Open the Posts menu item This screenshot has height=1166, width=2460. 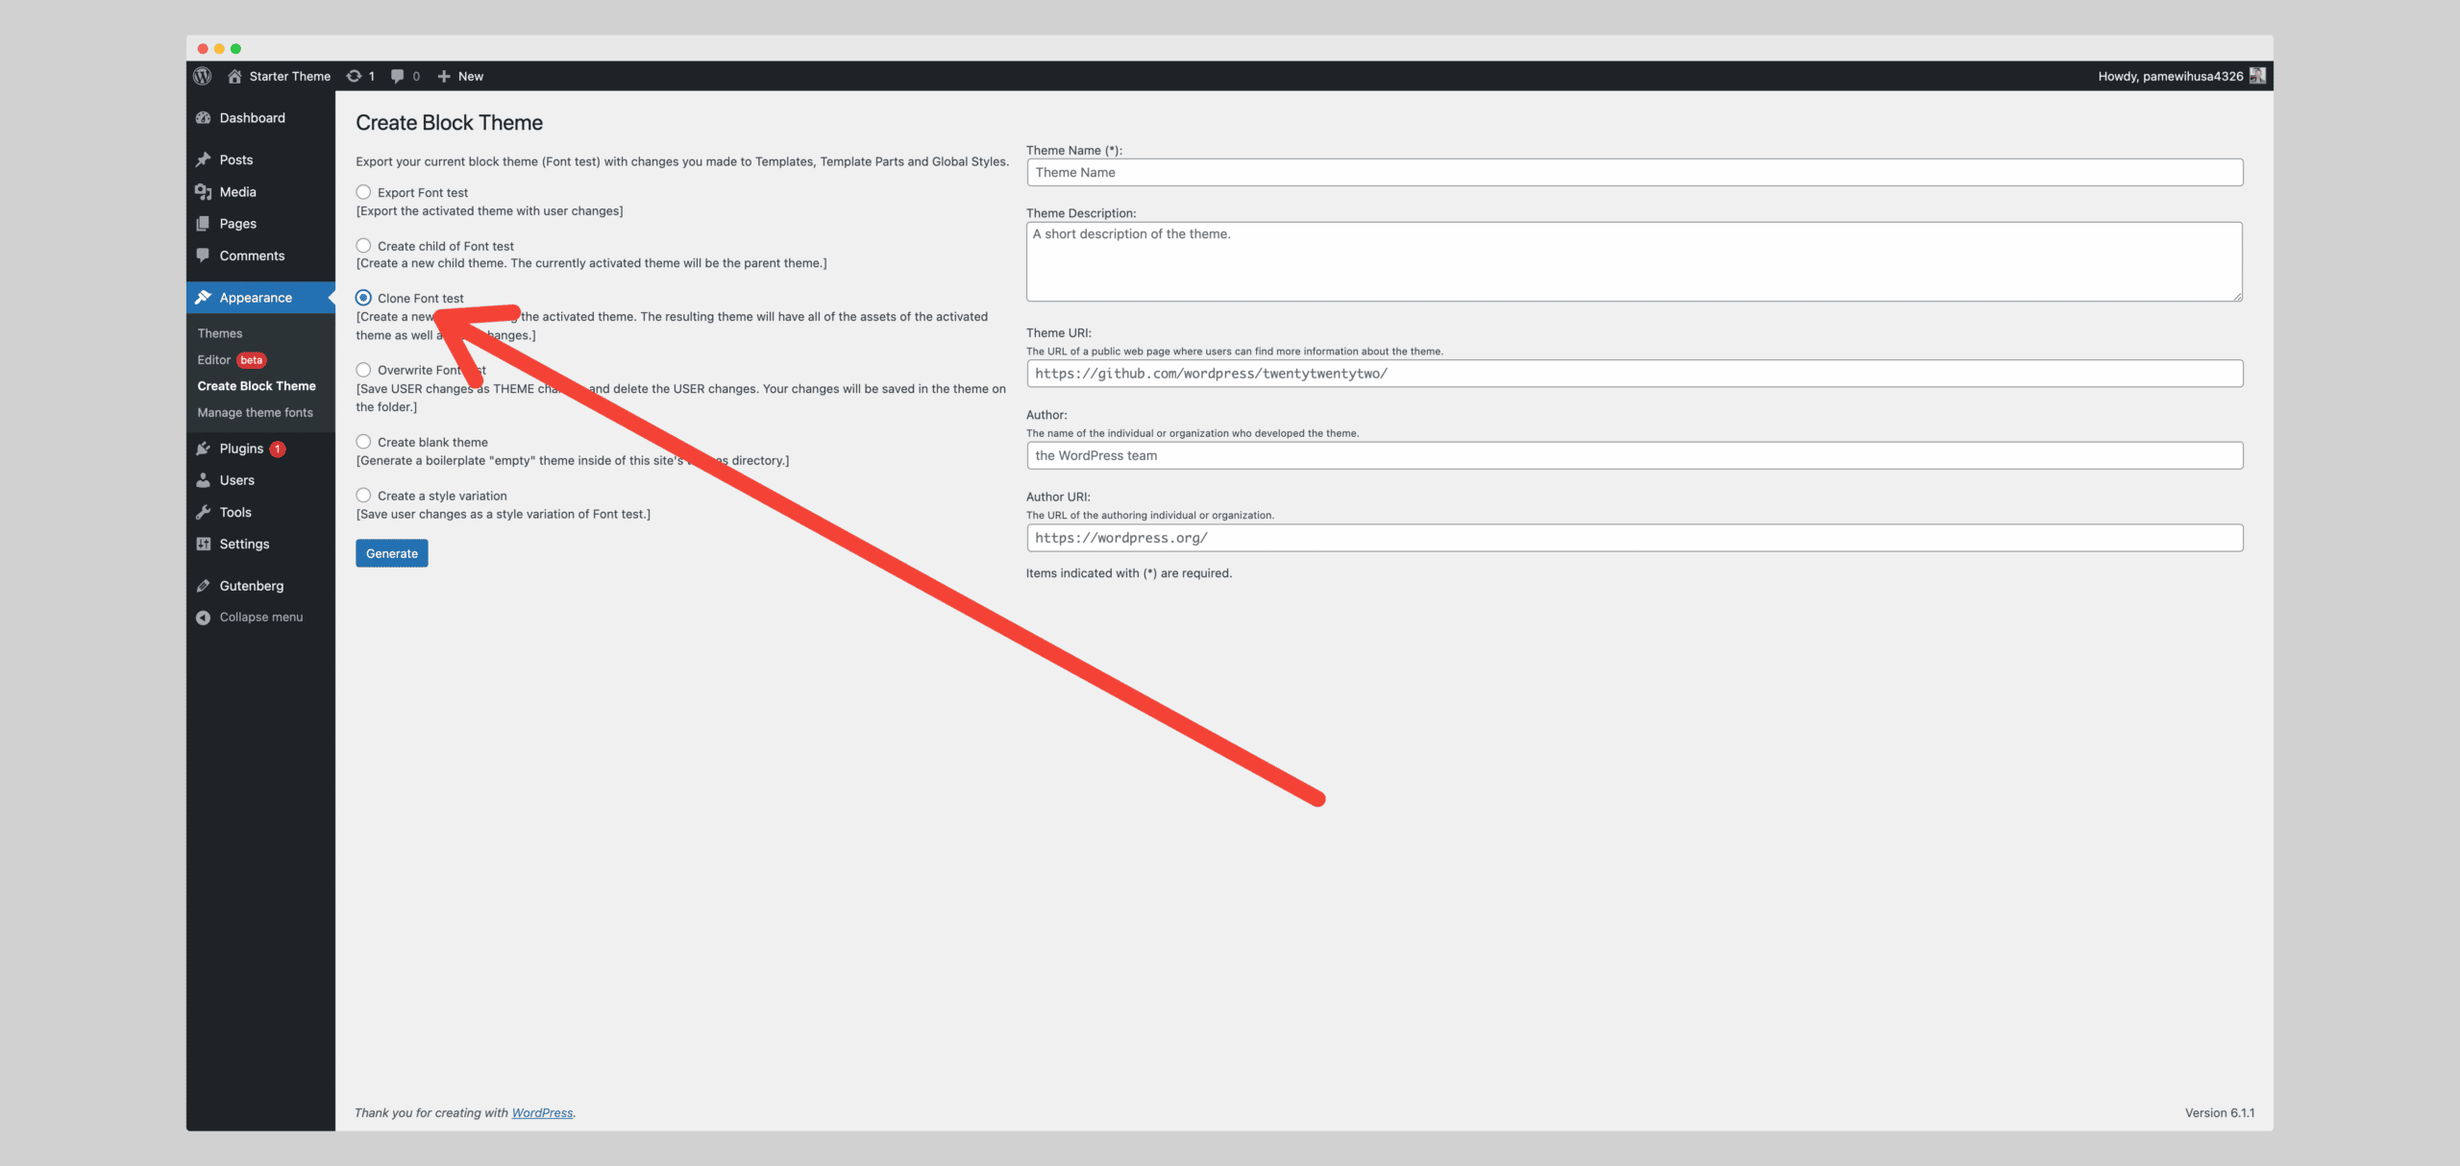pos(235,159)
